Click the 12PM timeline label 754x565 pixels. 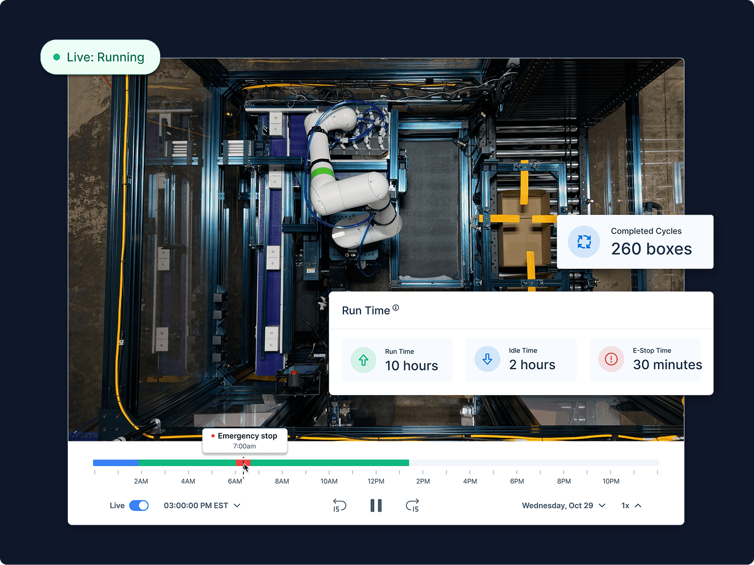pos(376,481)
